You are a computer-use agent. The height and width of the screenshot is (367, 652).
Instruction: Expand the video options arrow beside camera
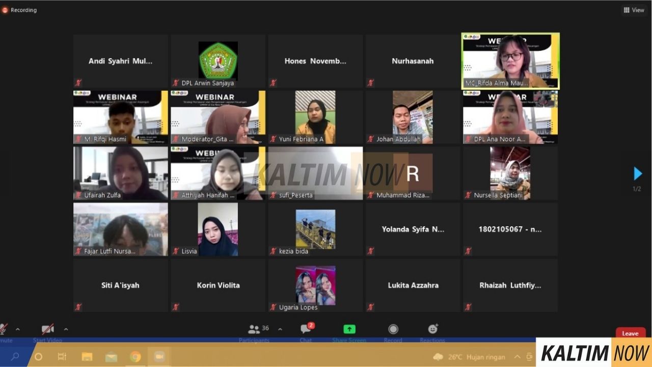pos(66,329)
